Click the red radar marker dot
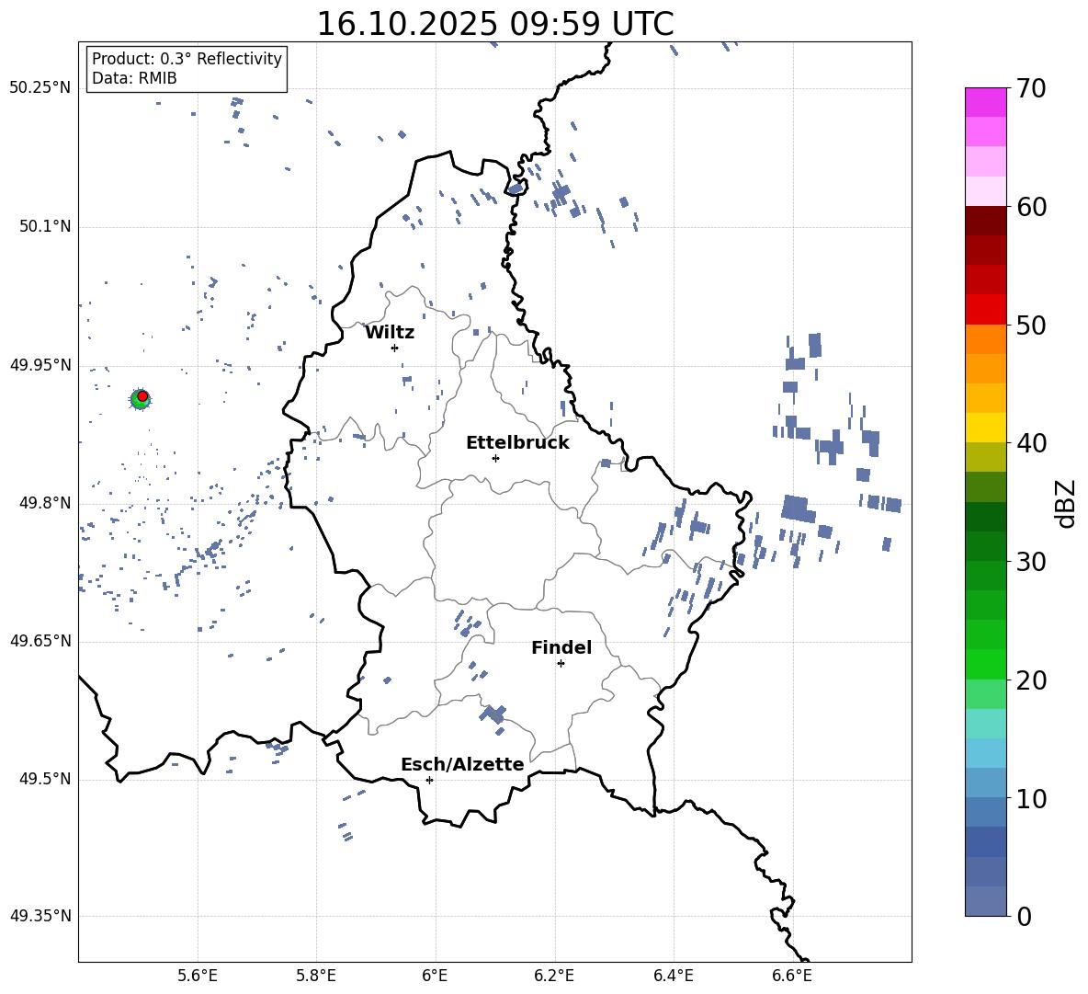The height and width of the screenshot is (994, 1088). [142, 395]
